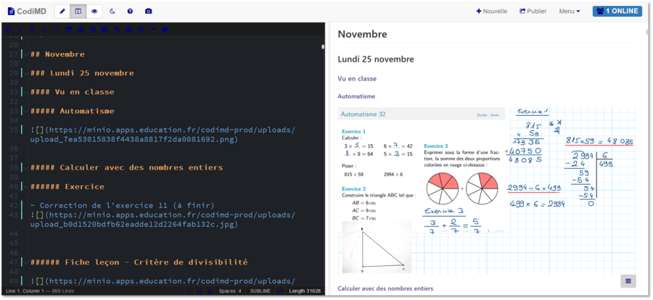
Task: Click line number 38 in the gutter
Action: pyautogui.click(x=13, y=167)
